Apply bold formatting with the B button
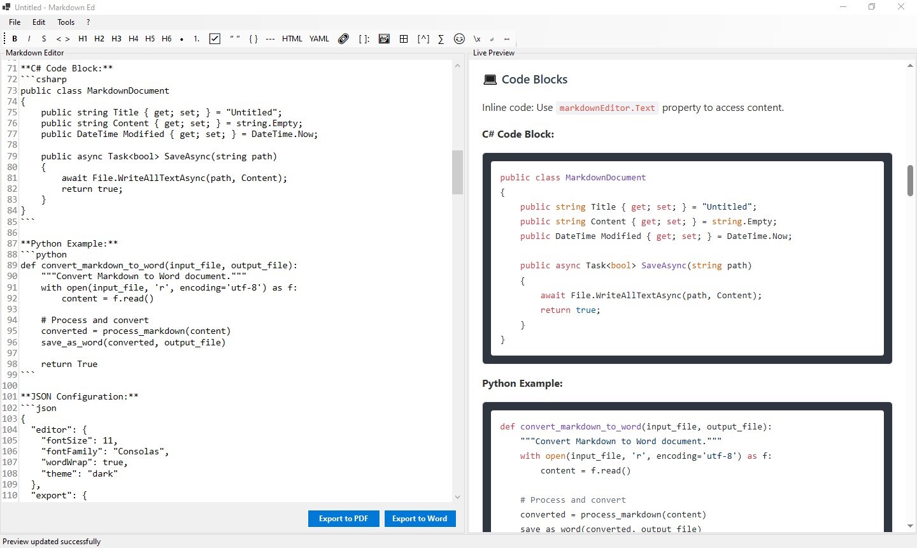Image resolution: width=917 pixels, height=548 pixels. pyautogui.click(x=15, y=39)
